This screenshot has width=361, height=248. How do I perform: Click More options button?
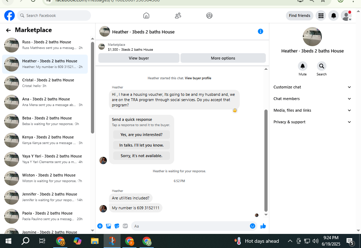tap(223, 58)
